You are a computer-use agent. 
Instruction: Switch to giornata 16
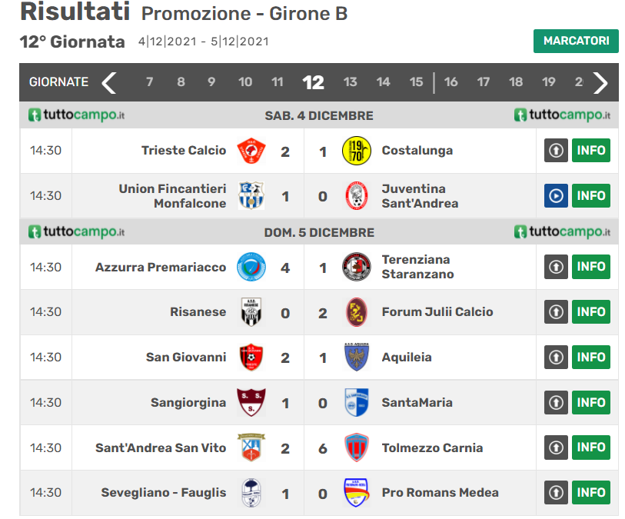(450, 82)
